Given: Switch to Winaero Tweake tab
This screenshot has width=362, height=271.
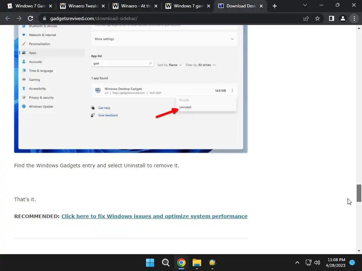Looking at the screenshot, I should (82, 6).
